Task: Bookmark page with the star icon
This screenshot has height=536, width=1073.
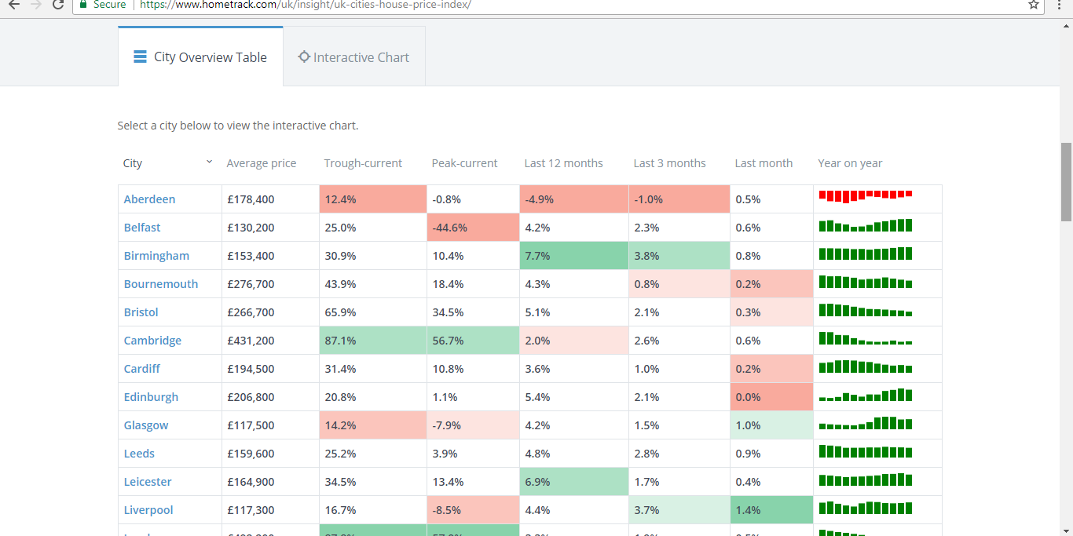Action: click(x=1034, y=5)
